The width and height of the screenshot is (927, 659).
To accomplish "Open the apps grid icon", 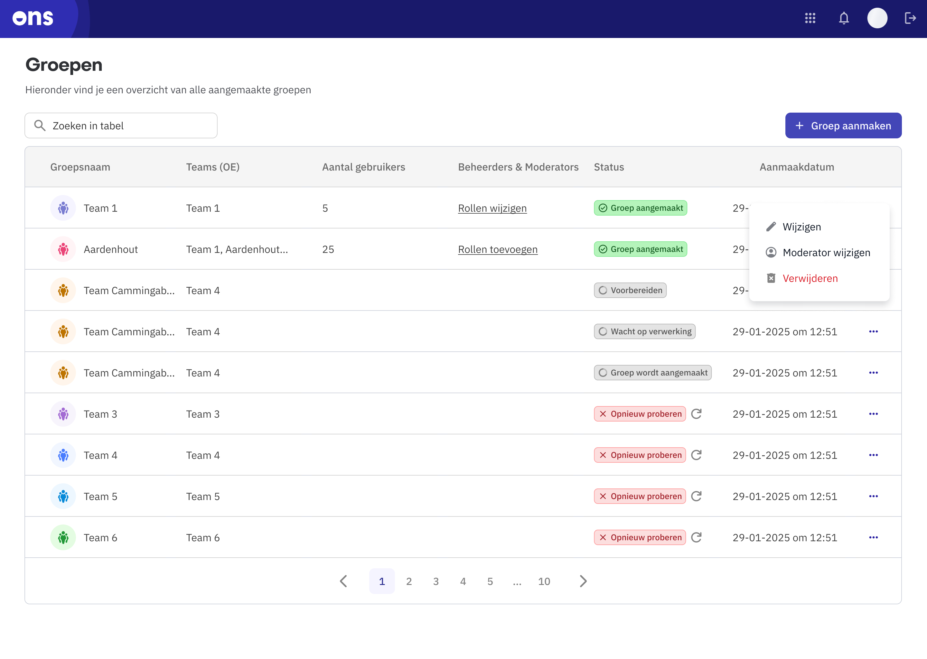I will [810, 18].
